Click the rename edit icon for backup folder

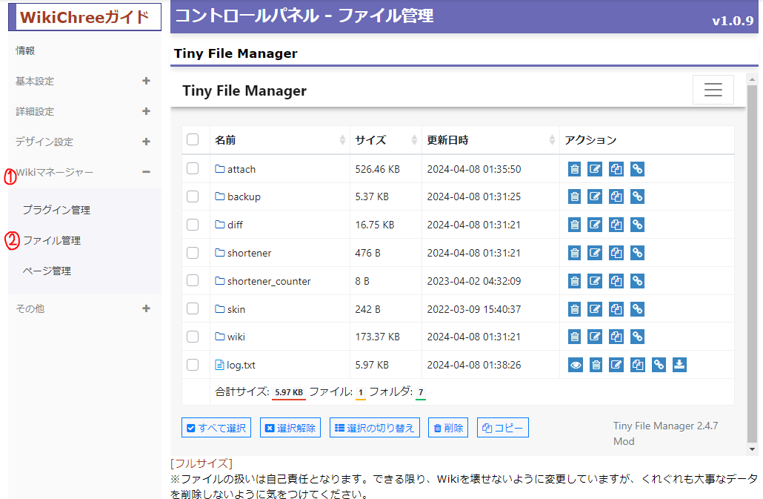[595, 197]
